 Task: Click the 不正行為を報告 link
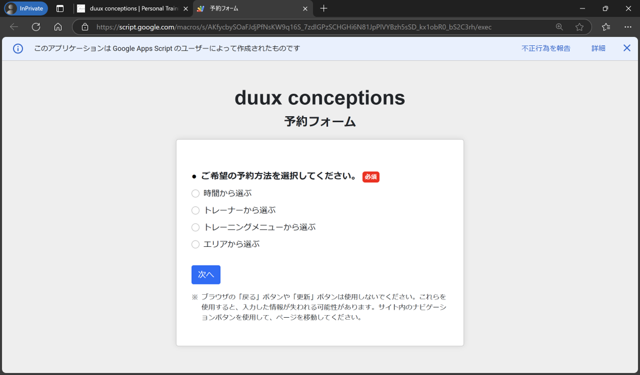tap(546, 48)
